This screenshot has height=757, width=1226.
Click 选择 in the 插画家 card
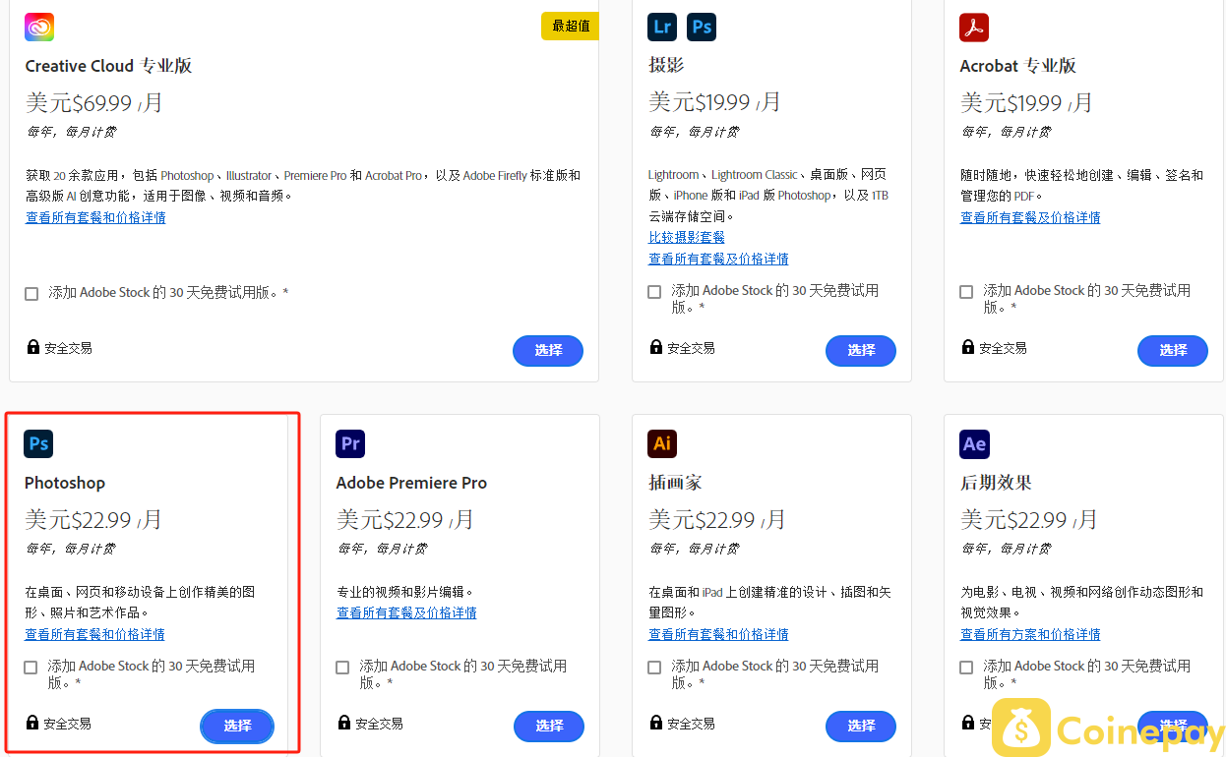pos(861,727)
